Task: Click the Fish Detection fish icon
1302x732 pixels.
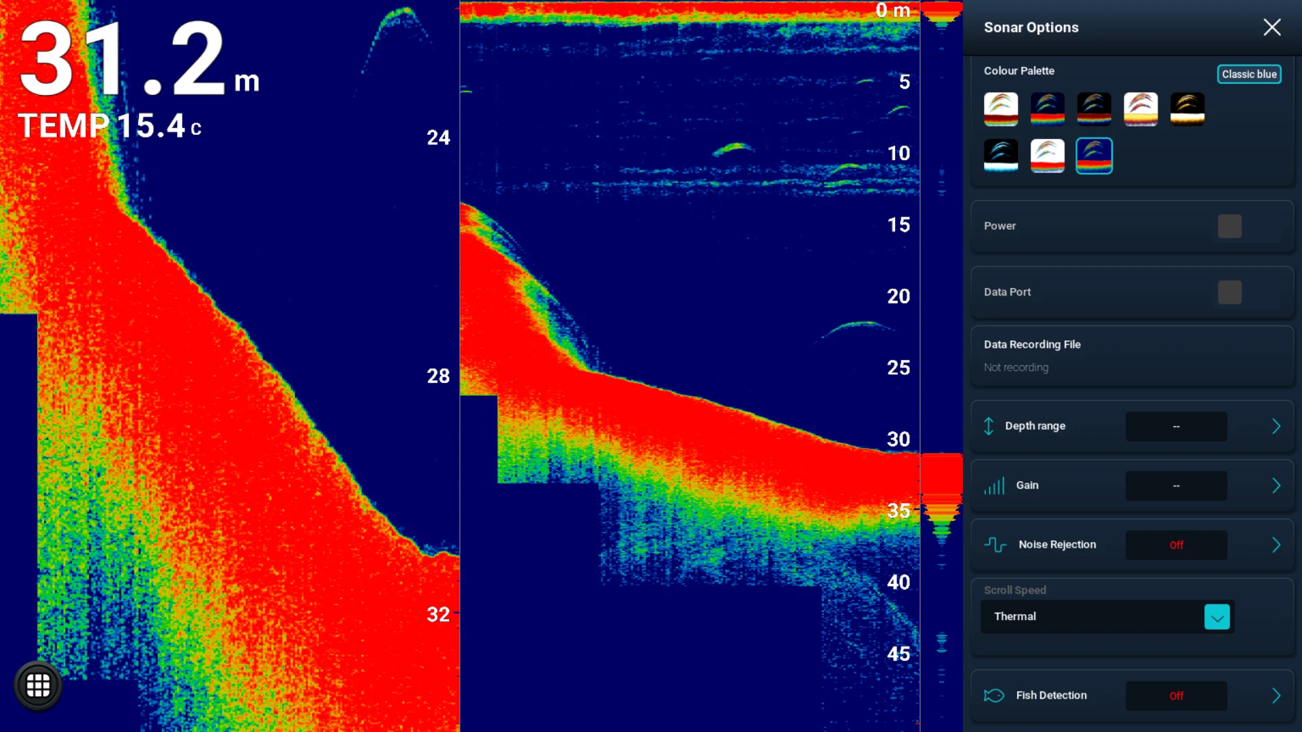Action: pyautogui.click(x=994, y=695)
